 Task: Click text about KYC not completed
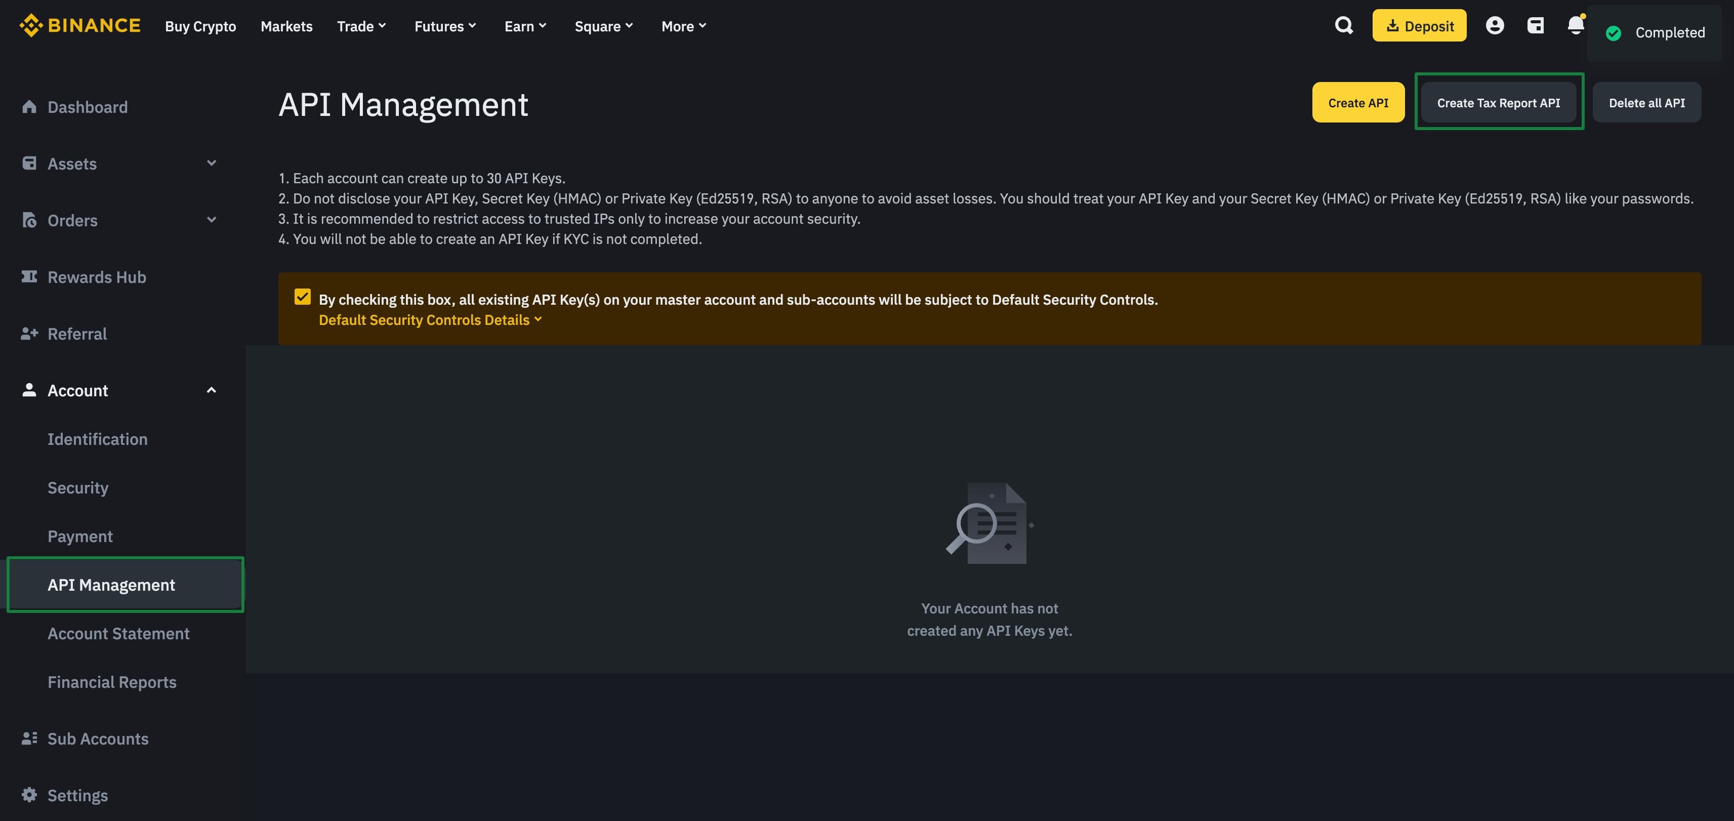pyautogui.click(x=497, y=239)
